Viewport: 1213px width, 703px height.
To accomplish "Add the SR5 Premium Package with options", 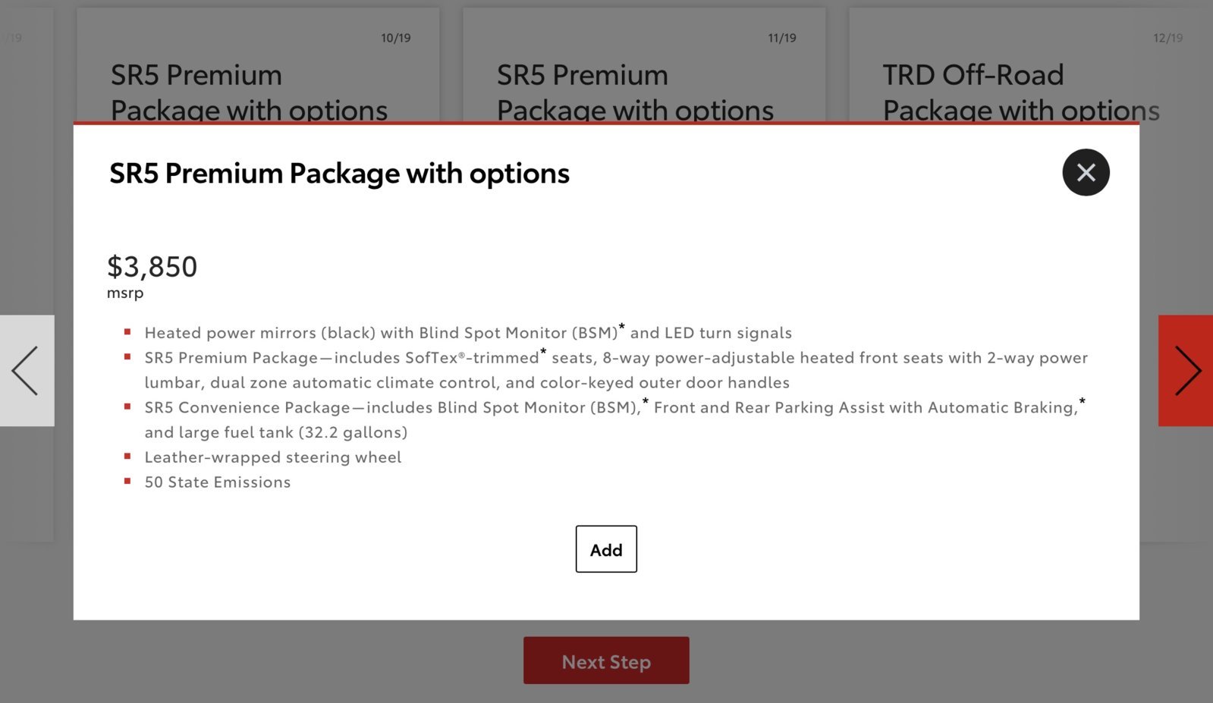I will point(606,549).
